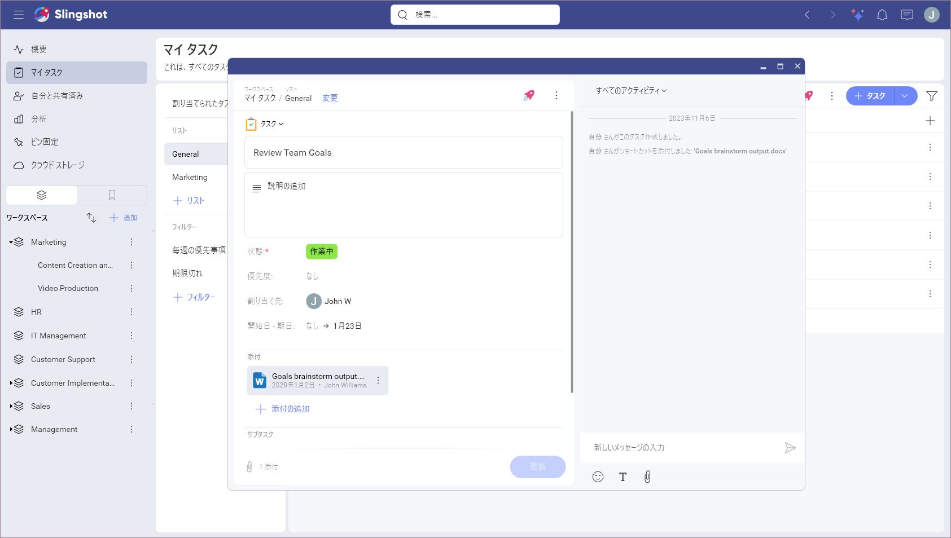The width and height of the screenshot is (951, 538).
Task: Open more options for HR workspace
Action: 132,312
